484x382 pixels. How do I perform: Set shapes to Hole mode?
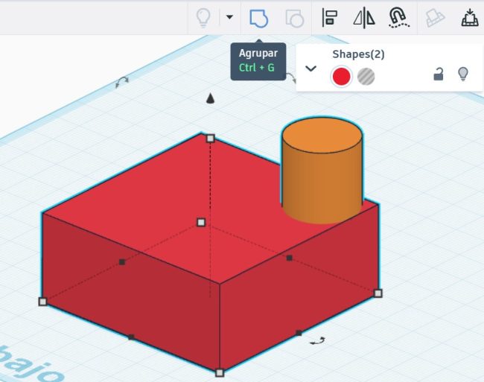[366, 76]
